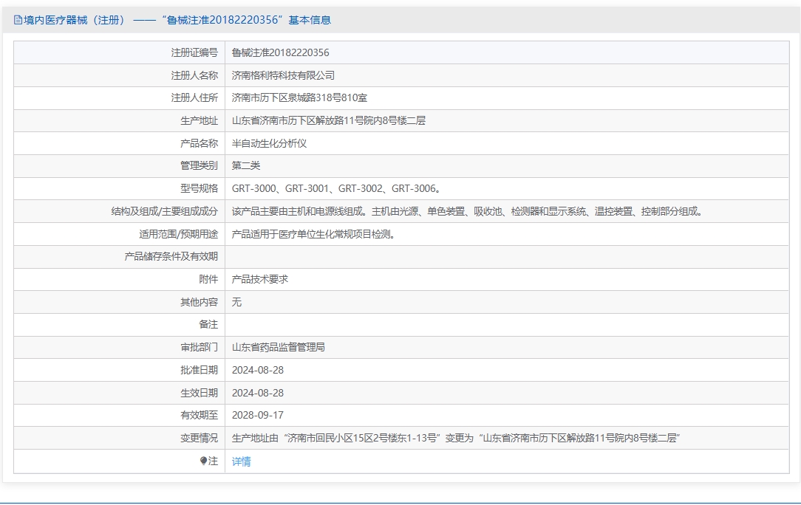Click the 管理类别 label
Viewport: 801px width, 505px height.
(x=199, y=165)
